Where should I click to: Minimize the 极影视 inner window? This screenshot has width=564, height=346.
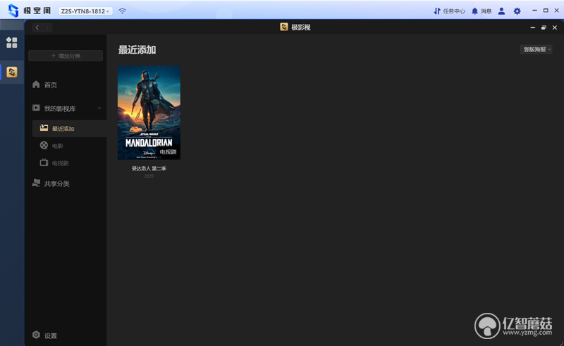tap(533, 27)
